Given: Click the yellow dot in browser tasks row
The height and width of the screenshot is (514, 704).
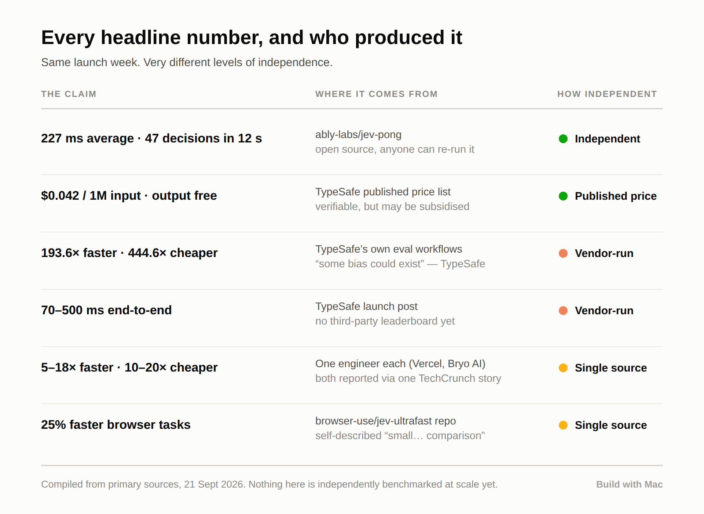Looking at the screenshot, I should coord(563,425).
